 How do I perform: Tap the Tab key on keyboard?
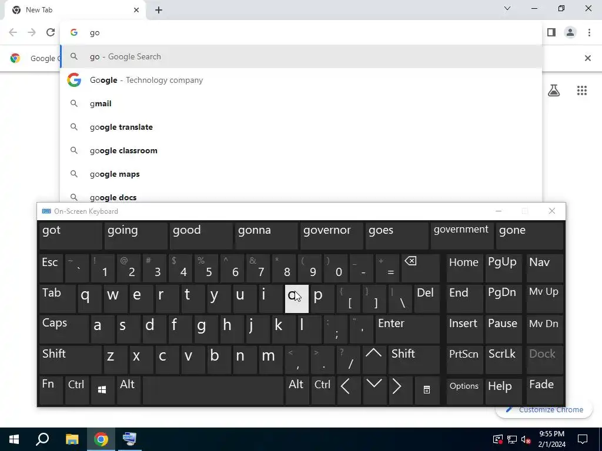point(58,298)
